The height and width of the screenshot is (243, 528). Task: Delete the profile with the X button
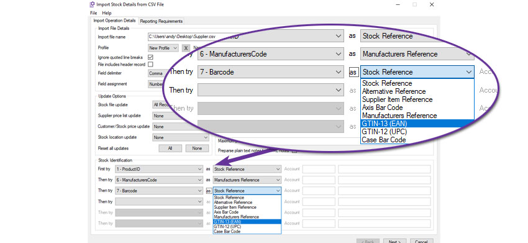tap(185, 48)
